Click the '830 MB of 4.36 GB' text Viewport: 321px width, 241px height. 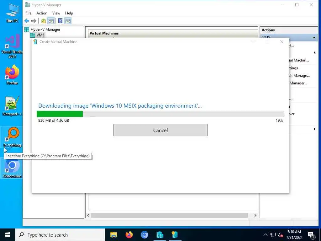click(x=54, y=120)
